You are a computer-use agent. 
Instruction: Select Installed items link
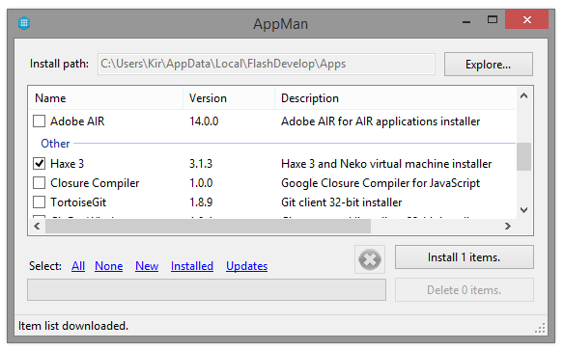(x=192, y=266)
